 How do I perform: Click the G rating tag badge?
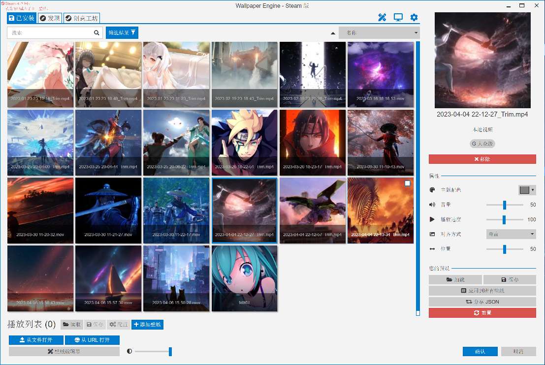pyautogui.click(x=482, y=144)
